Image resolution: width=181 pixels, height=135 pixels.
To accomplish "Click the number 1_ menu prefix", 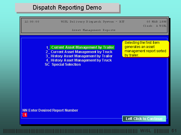I will pos(48,47).
